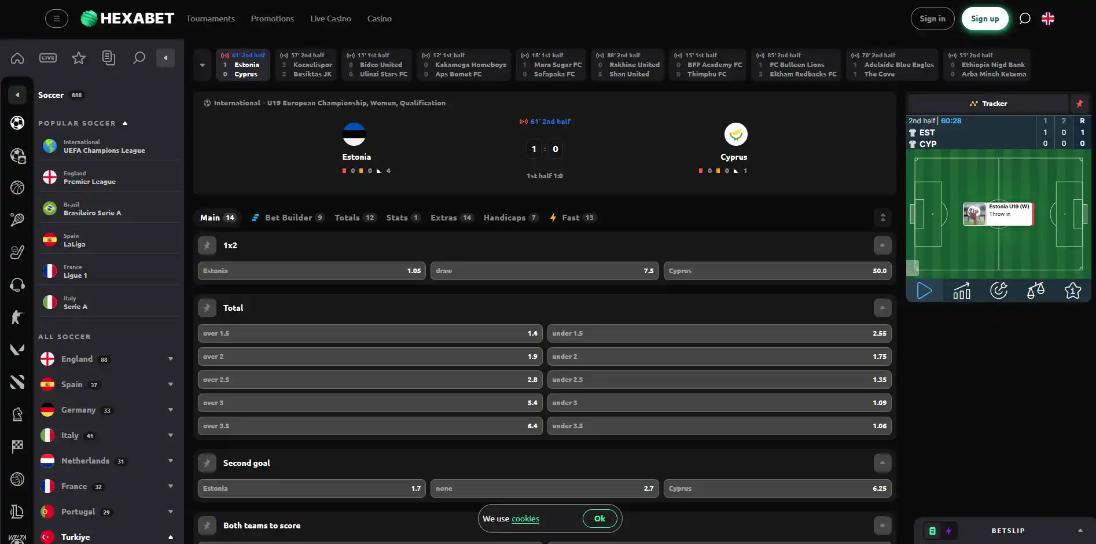The width and height of the screenshot is (1096, 544).
Task: Pin the 1x2 market
Action: coord(207,245)
